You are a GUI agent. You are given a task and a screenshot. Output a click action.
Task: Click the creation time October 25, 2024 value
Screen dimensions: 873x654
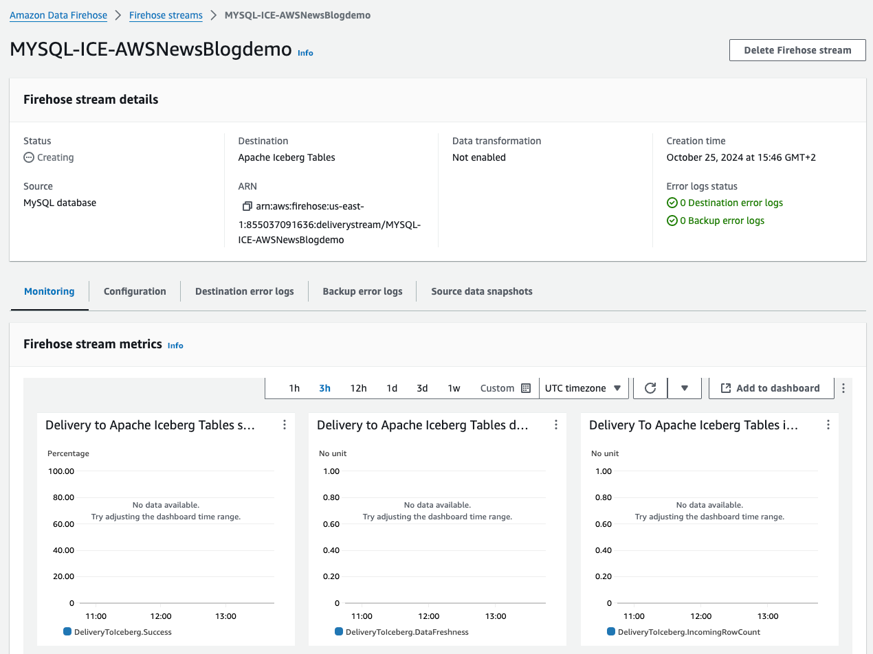[x=741, y=157]
